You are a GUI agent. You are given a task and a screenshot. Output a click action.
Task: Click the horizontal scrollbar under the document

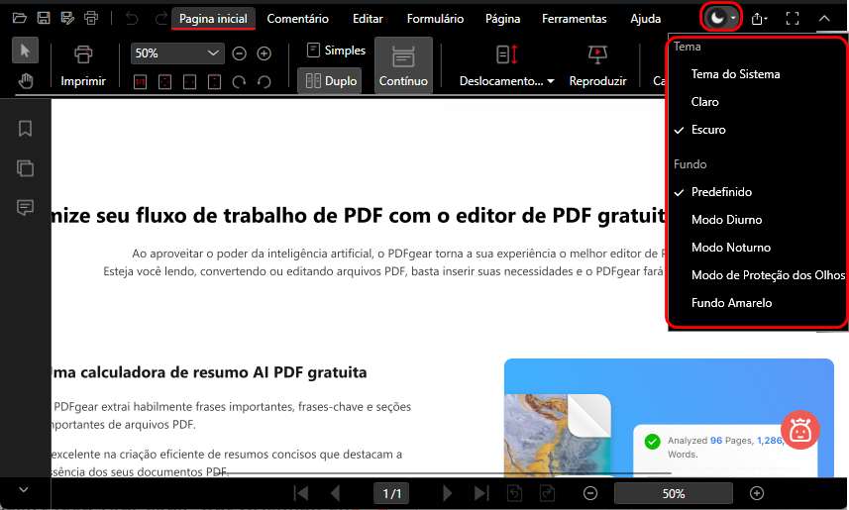click(x=444, y=473)
